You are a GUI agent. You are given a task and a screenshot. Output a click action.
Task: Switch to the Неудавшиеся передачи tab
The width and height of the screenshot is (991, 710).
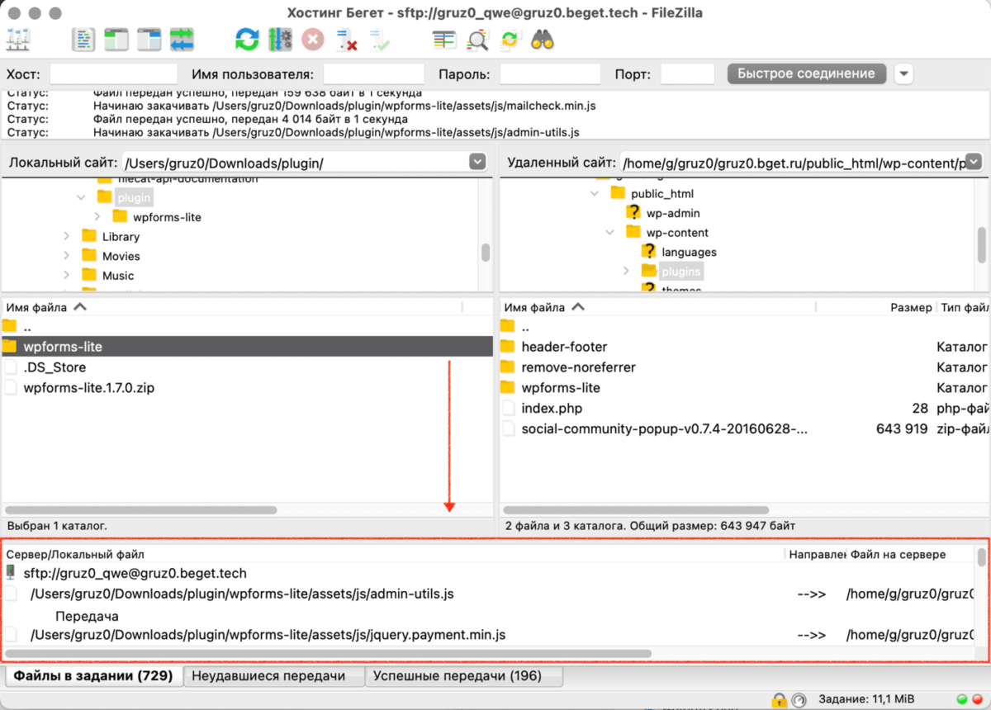pyautogui.click(x=268, y=676)
